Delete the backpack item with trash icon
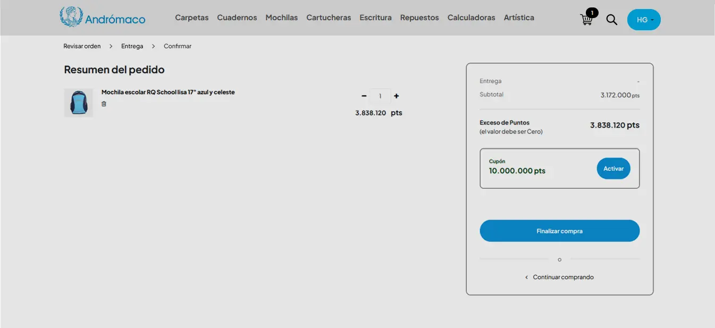 pos(104,104)
